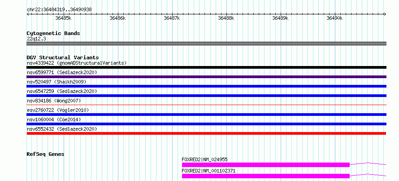Open variant label nsv1060004 (Coe2014)
The height and width of the screenshot is (181, 399).
coord(54,119)
